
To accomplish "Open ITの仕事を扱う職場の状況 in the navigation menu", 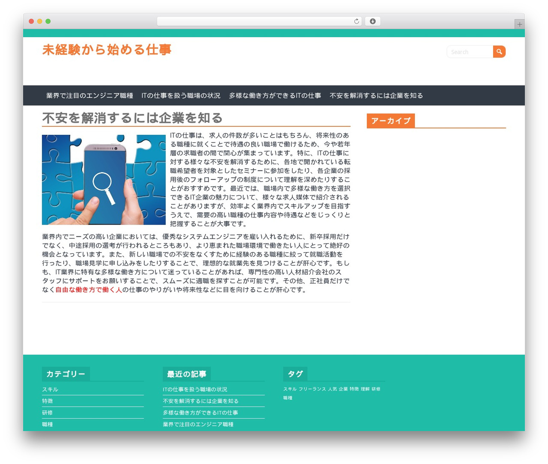I will point(181,95).
